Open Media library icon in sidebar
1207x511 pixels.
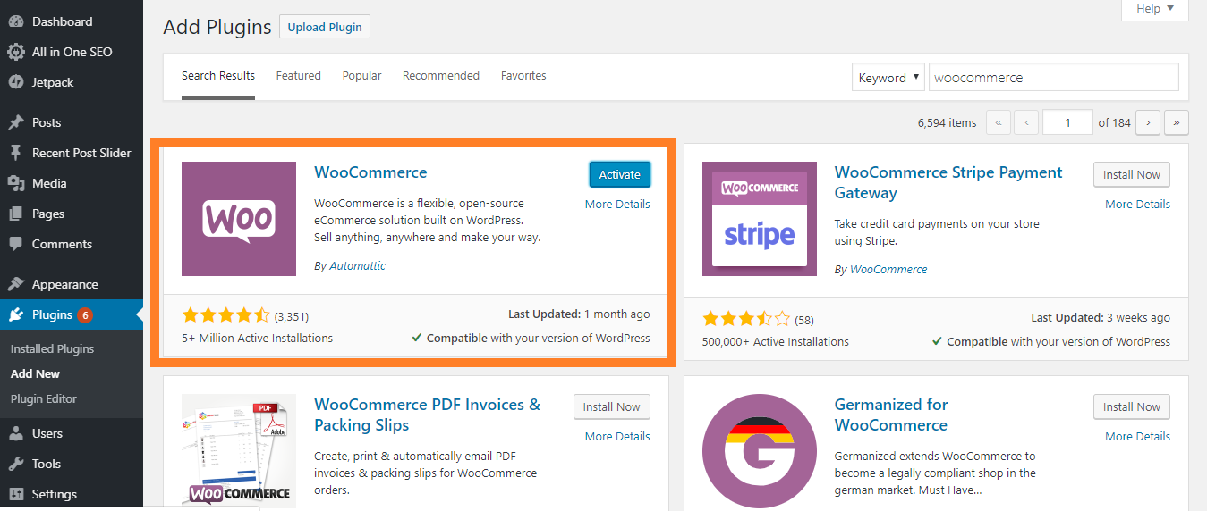tap(15, 183)
